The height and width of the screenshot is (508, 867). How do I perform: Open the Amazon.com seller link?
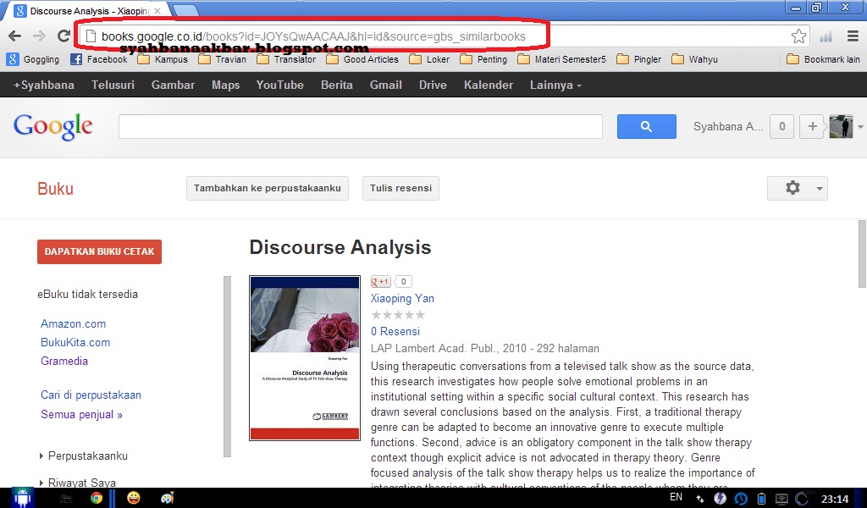73,324
